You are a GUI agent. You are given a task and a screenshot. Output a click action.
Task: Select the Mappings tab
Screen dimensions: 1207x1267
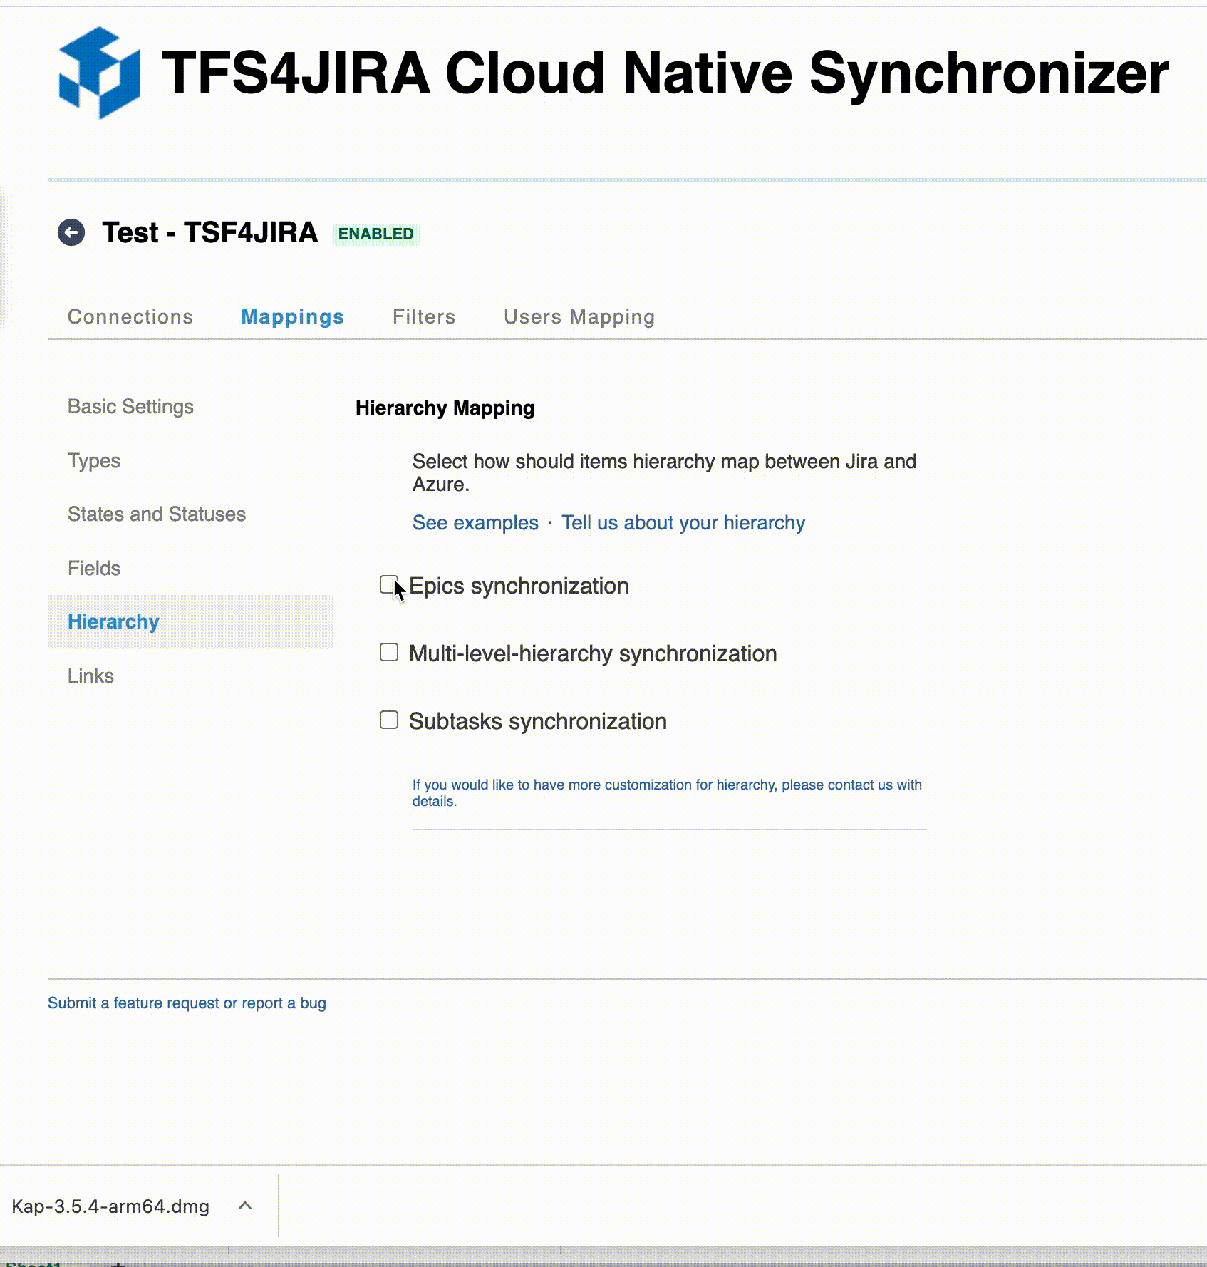(x=292, y=316)
